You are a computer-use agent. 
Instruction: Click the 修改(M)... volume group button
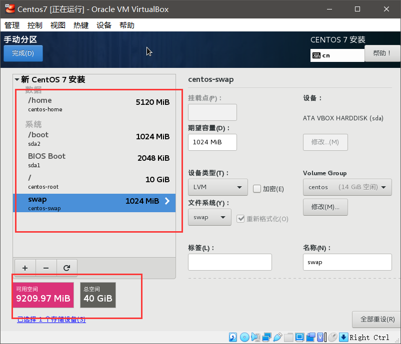click(x=325, y=207)
